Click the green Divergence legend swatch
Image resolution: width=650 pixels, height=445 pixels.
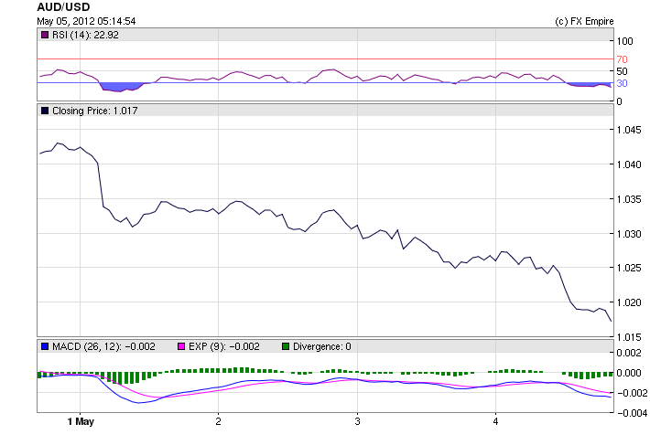pos(286,346)
